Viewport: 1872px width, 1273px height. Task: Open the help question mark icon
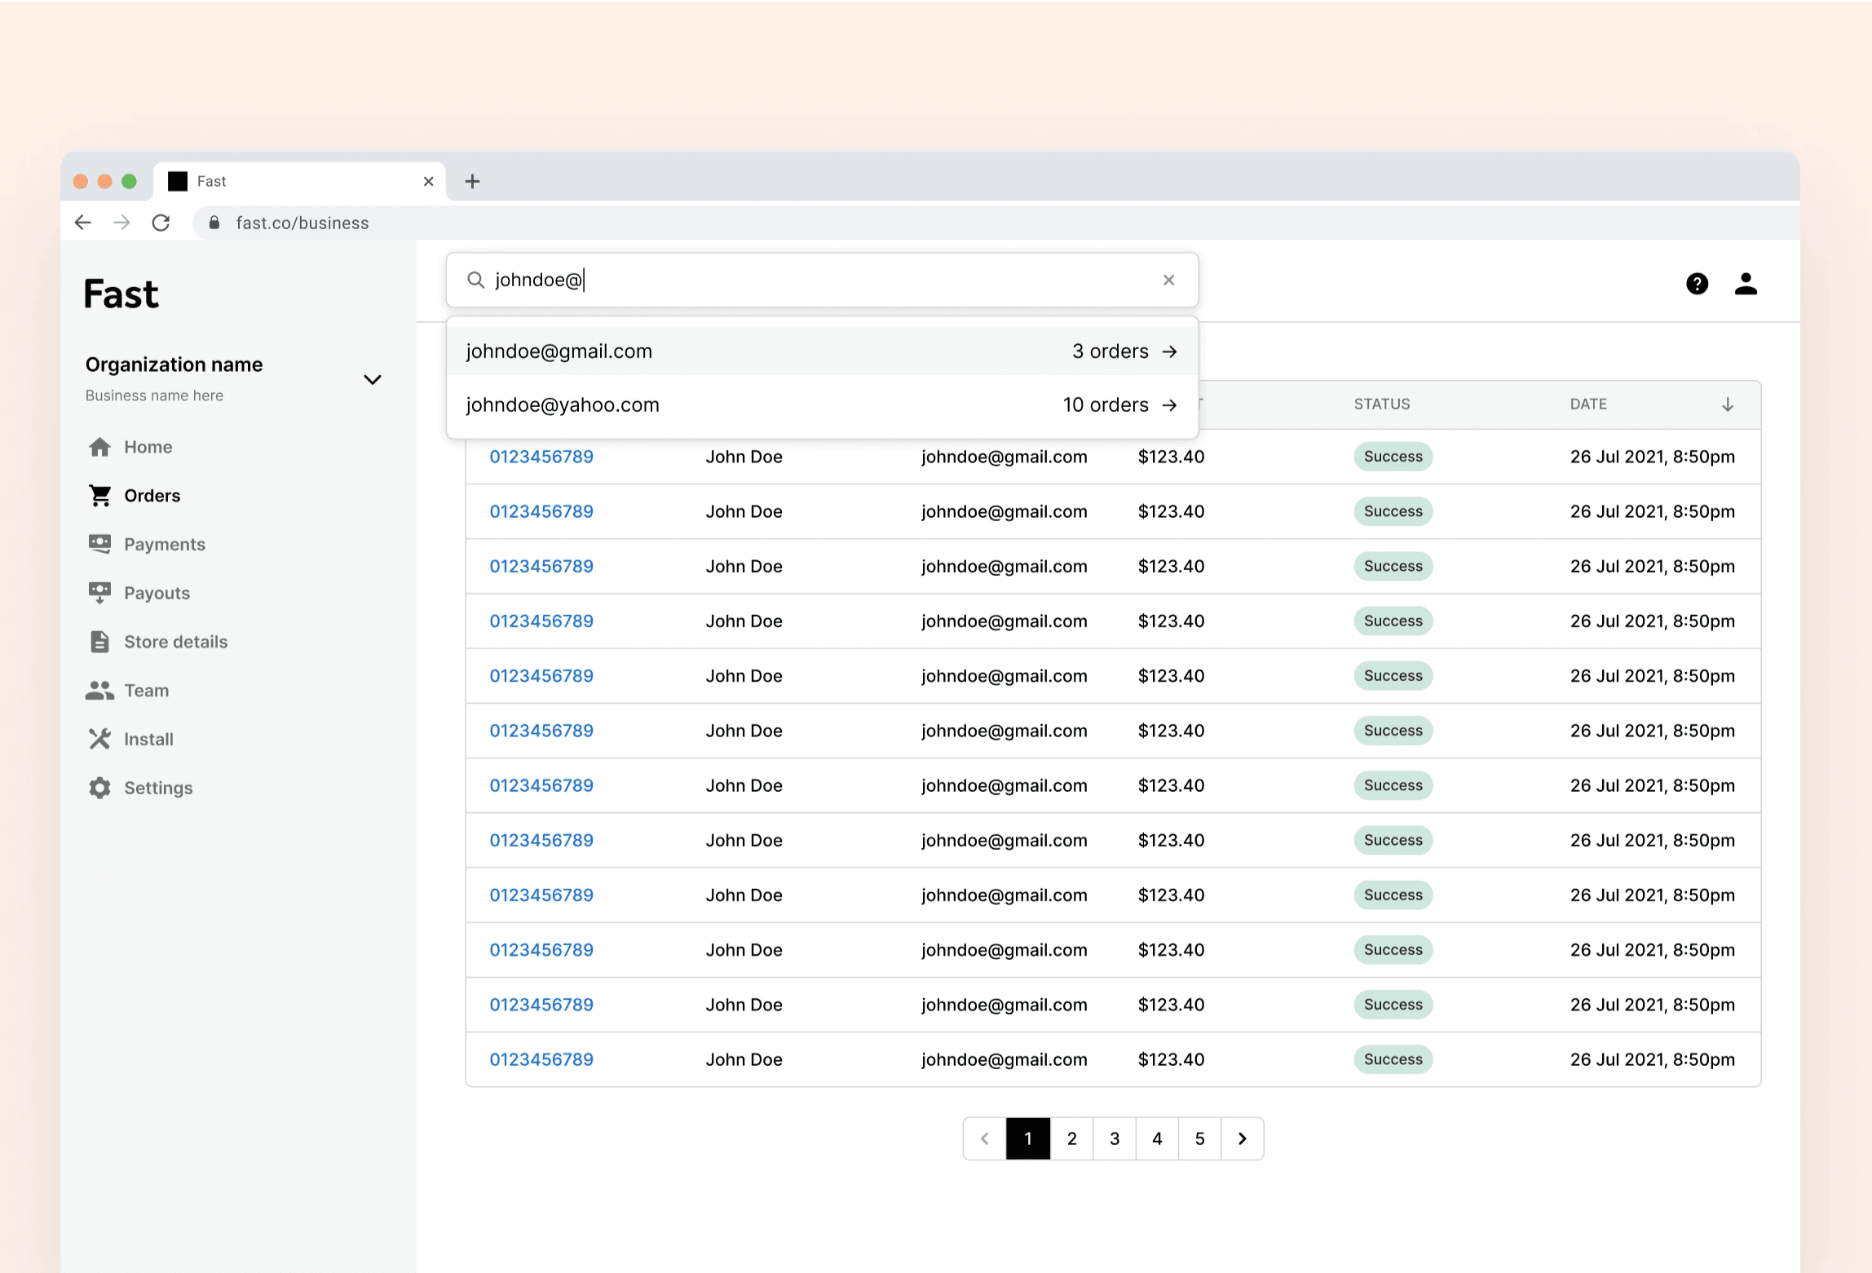[x=1697, y=284]
